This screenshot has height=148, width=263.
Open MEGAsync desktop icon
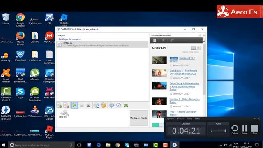[49, 37]
